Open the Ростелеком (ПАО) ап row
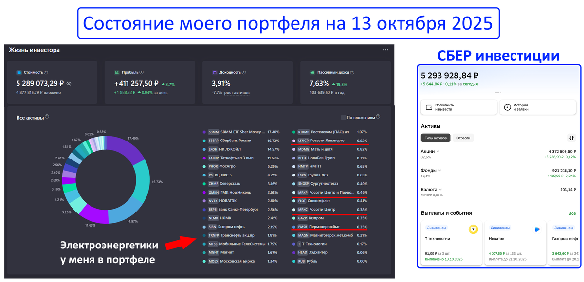This screenshot has height=282, width=584. tap(329, 132)
